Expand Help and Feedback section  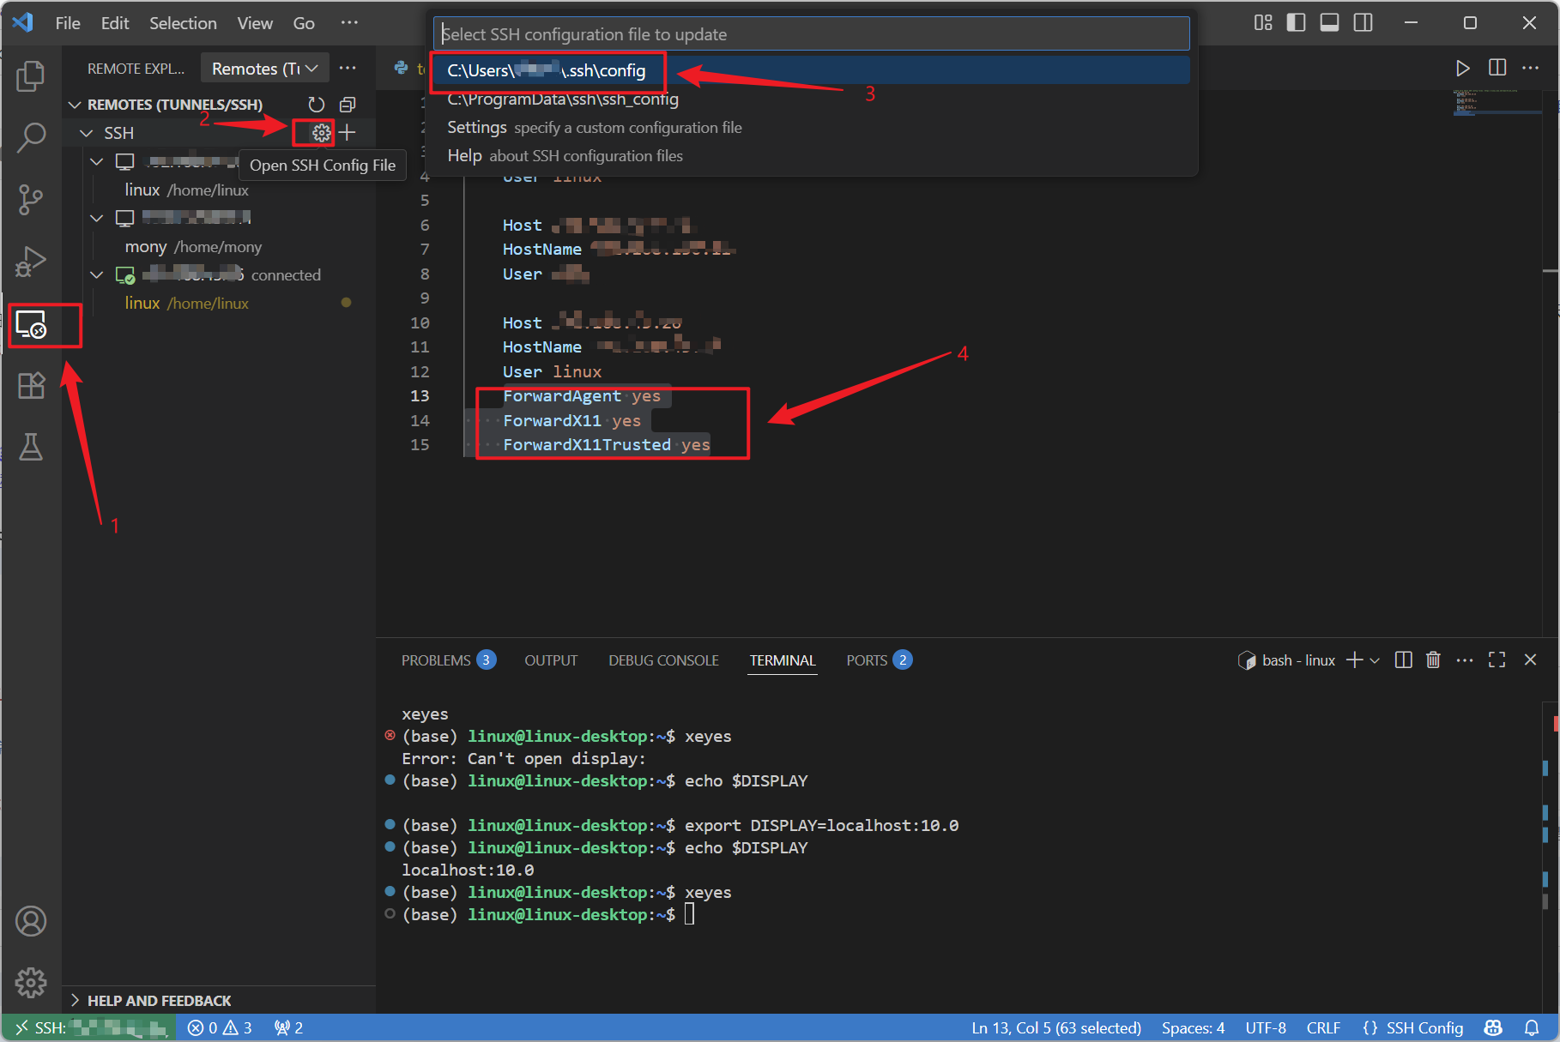pyautogui.click(x=159, y=1001)
